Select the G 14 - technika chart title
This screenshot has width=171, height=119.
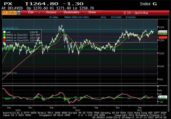coord(136,13)
